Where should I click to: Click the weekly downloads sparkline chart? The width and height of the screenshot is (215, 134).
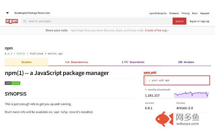tap(191, 94)
